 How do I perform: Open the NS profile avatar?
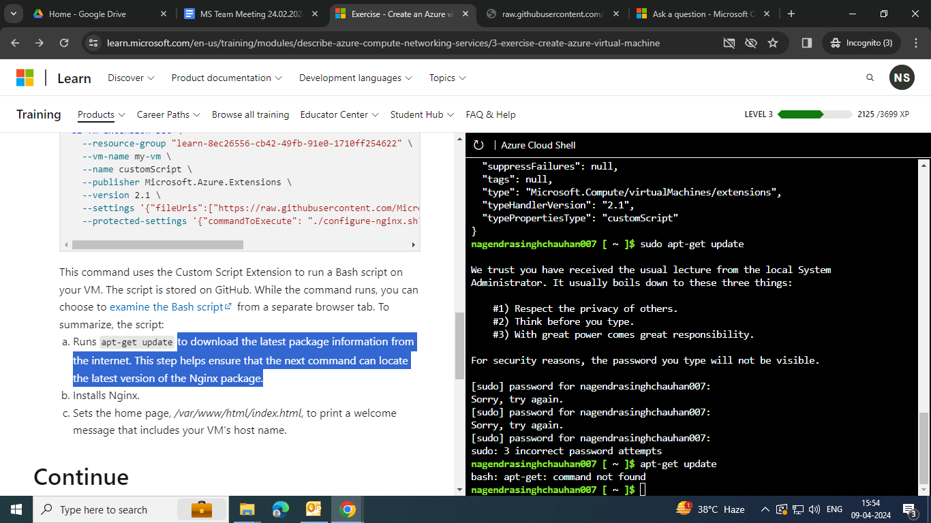click(x=902, y=78)
